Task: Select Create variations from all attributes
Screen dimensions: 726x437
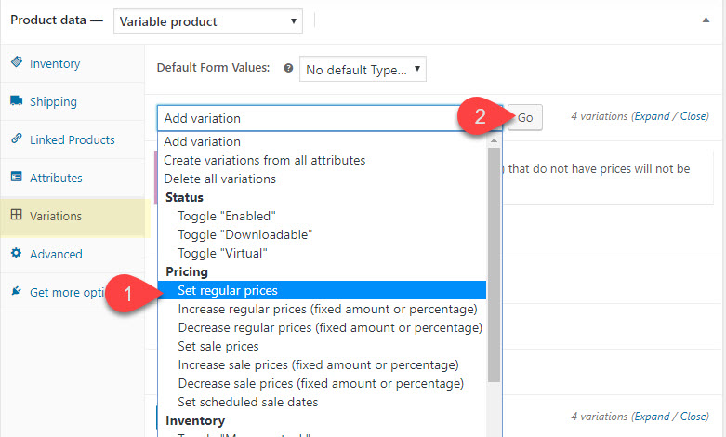Action: point(323,160)
